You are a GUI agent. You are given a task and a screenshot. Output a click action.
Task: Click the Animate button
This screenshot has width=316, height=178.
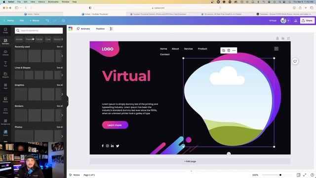[83, 29]
